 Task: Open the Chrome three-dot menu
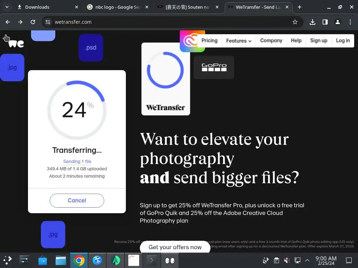[x=350, y=22]
